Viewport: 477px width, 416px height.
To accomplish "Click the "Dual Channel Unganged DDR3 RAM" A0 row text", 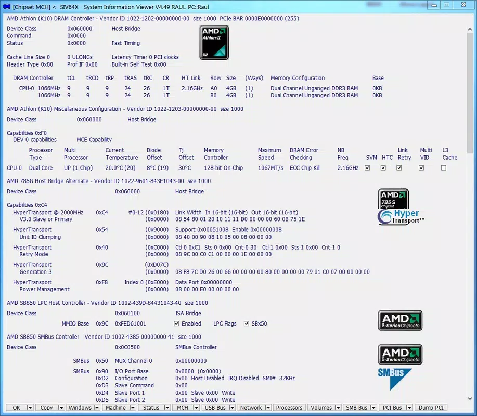I will pos(314,88).
